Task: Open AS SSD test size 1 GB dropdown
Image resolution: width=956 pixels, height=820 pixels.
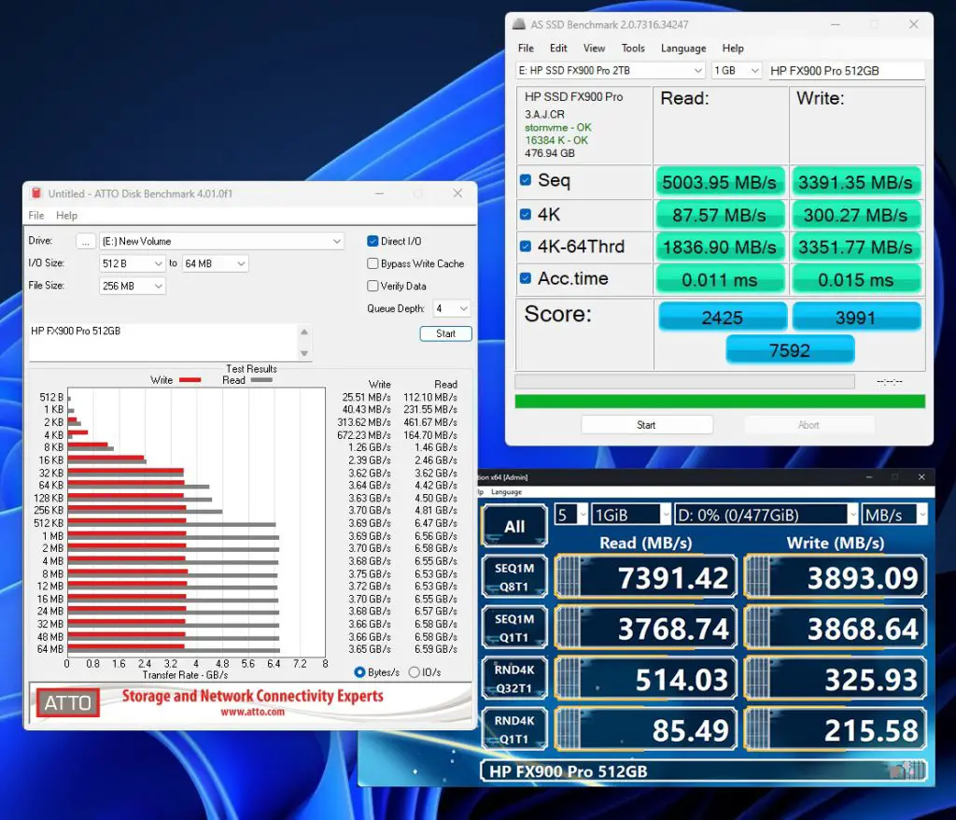Action: [x=737, y=71]
